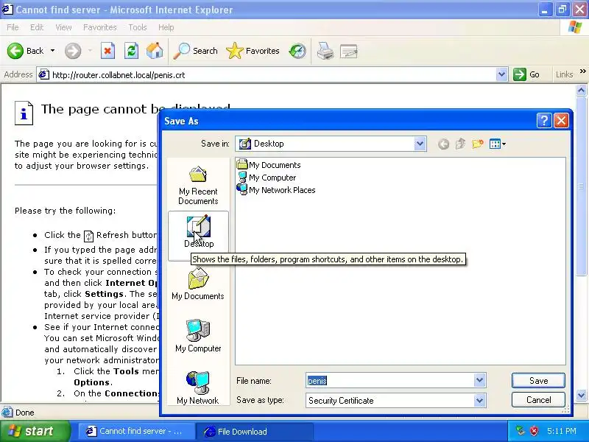
Task: Click the clock showing 5:11 PM
Action: coord(562,431)
